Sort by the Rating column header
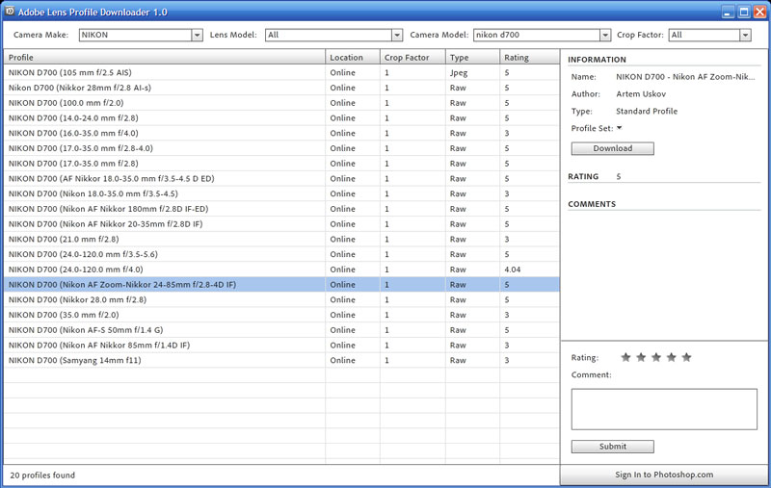The height and width of the screenshot is (488, 771). (529, 57)
